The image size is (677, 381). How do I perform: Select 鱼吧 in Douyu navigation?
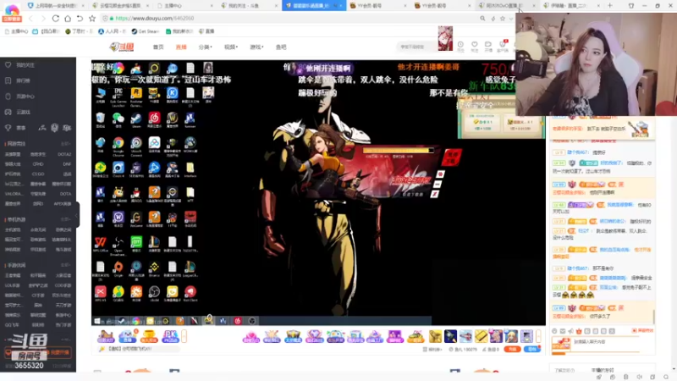click(281, 47)
